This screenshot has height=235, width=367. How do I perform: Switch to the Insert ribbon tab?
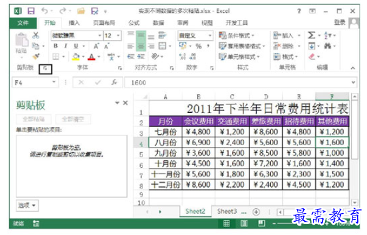click(x=74, y=22)
